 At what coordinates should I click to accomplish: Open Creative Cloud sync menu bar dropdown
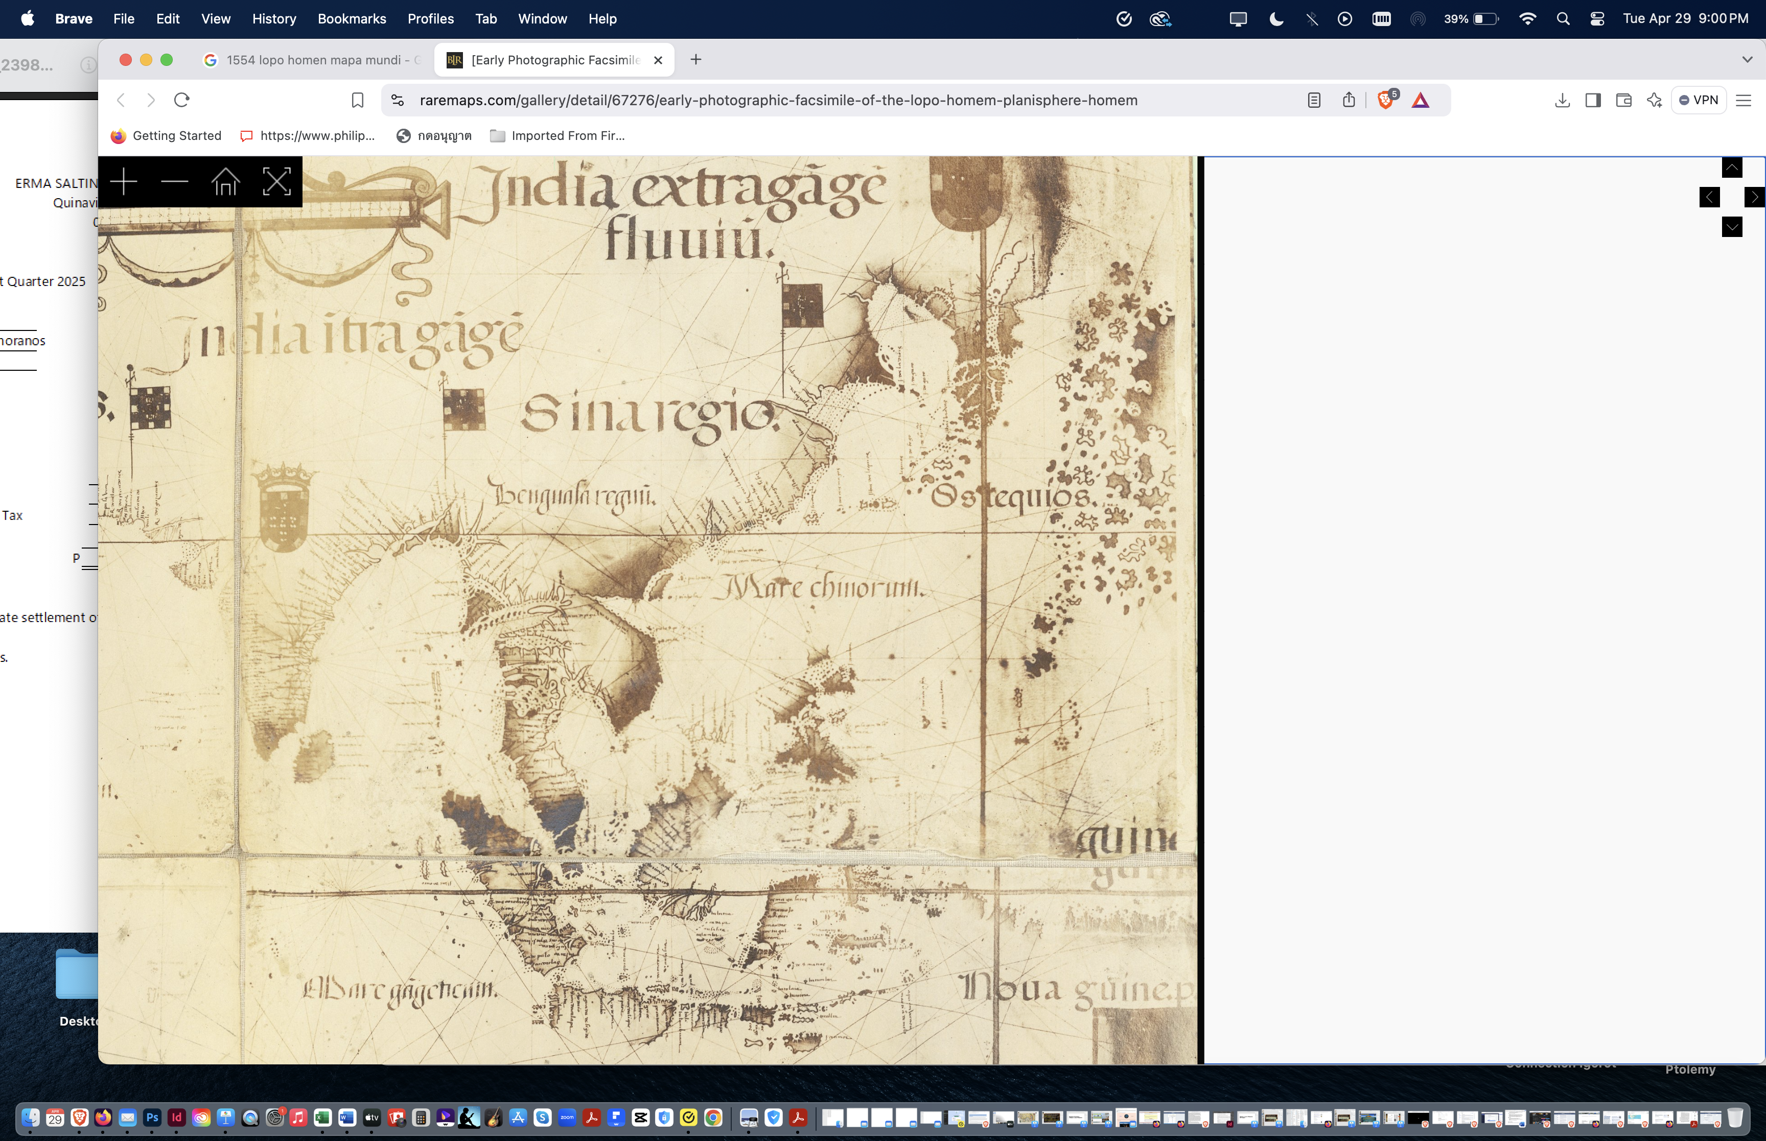(x=1160, y=18)
